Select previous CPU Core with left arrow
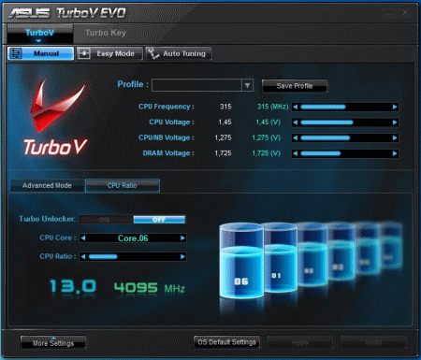421x360 pixels. point(83,238)
